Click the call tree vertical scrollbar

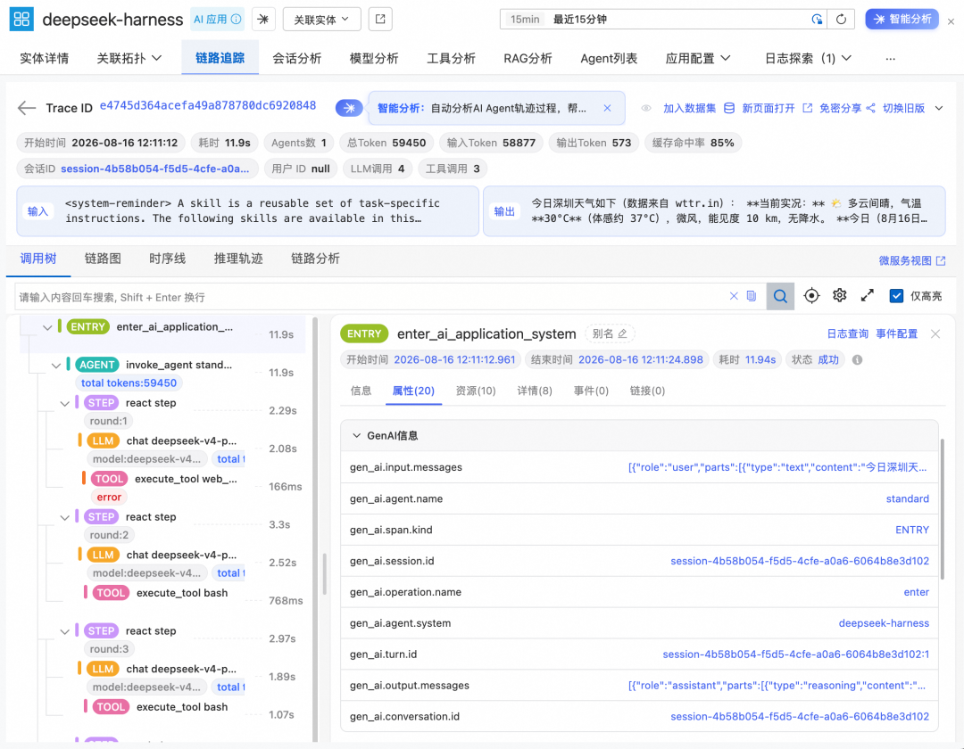tap(315, 528)
